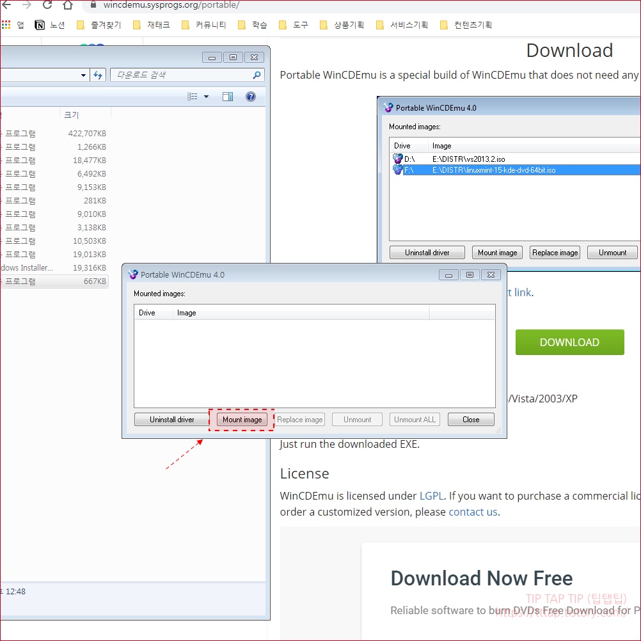Click the Download Now Free ad heading
This screenshot has width=641, height=641.
pyautogui.click(x=482, y=578)
